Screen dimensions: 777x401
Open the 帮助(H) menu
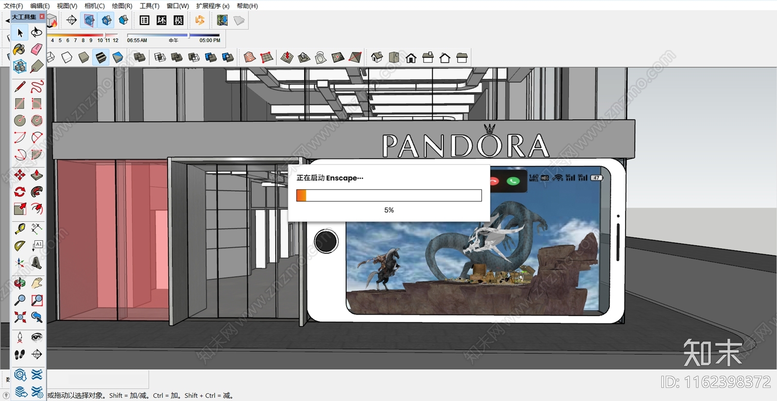[247, 6]
